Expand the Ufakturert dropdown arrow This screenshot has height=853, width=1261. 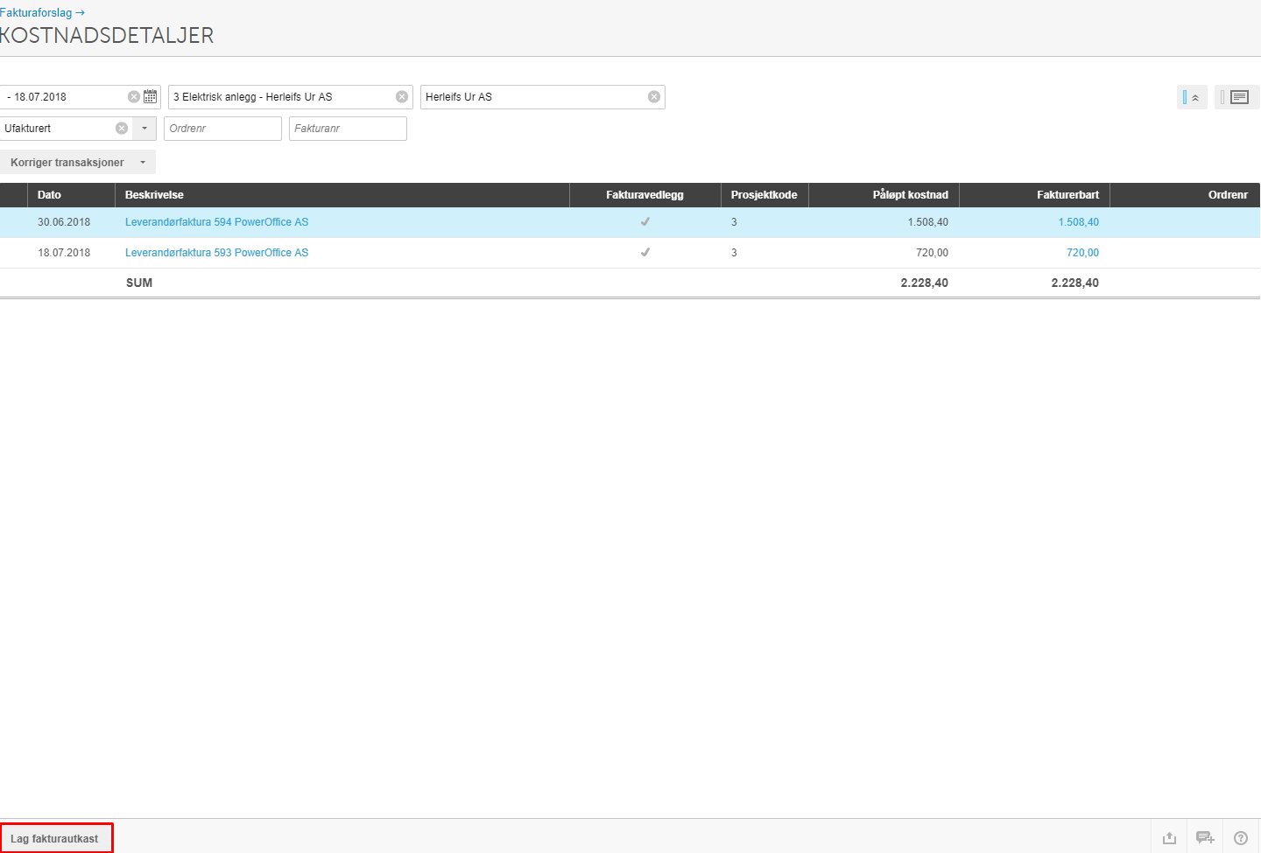point(144,129)
